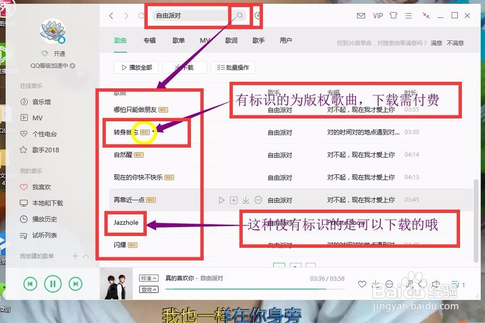
Task: Click the 满意 feedback link
Action: [x=436, y=43]
